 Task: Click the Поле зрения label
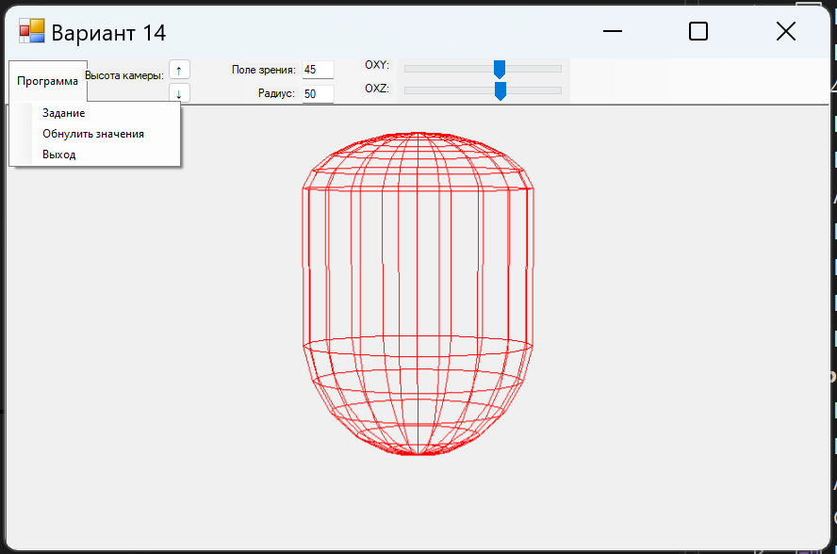264,70
